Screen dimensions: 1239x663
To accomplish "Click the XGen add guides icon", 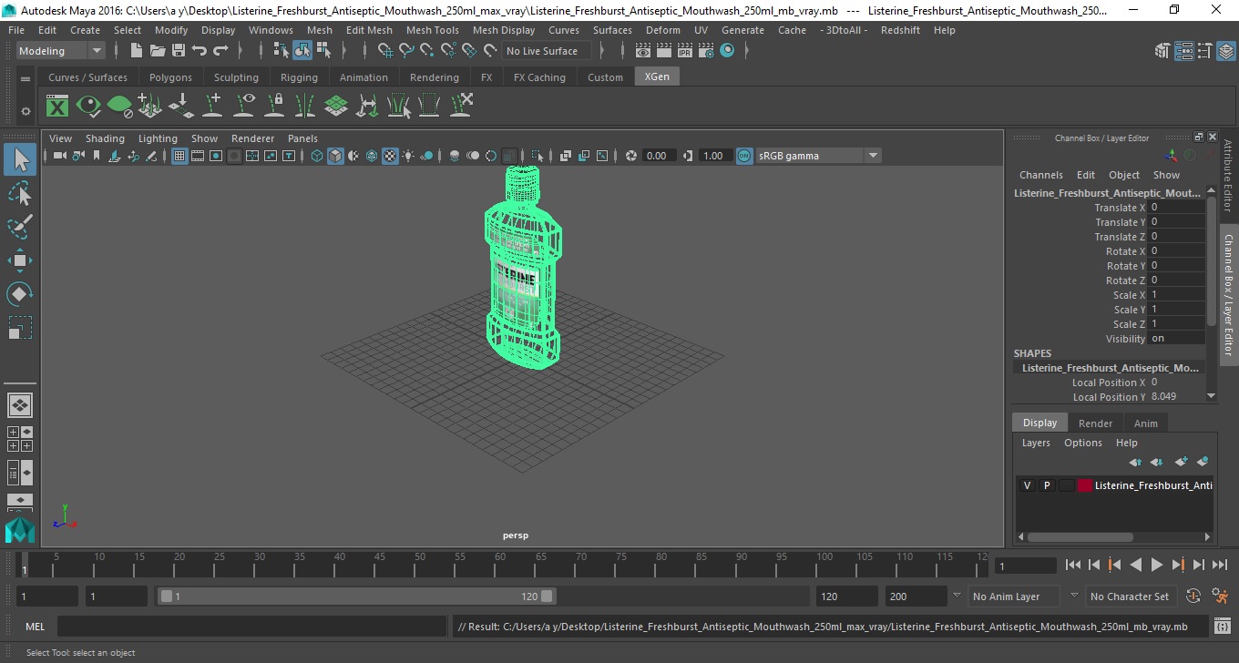I will (x=212, y=107).
